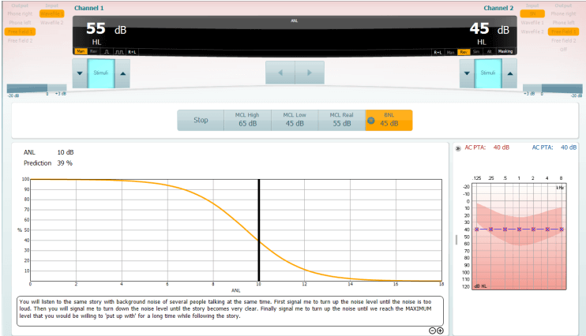586x336 pixels.
Task: Zoom in instruction text with plus icon
Action: tap(440, 330)
